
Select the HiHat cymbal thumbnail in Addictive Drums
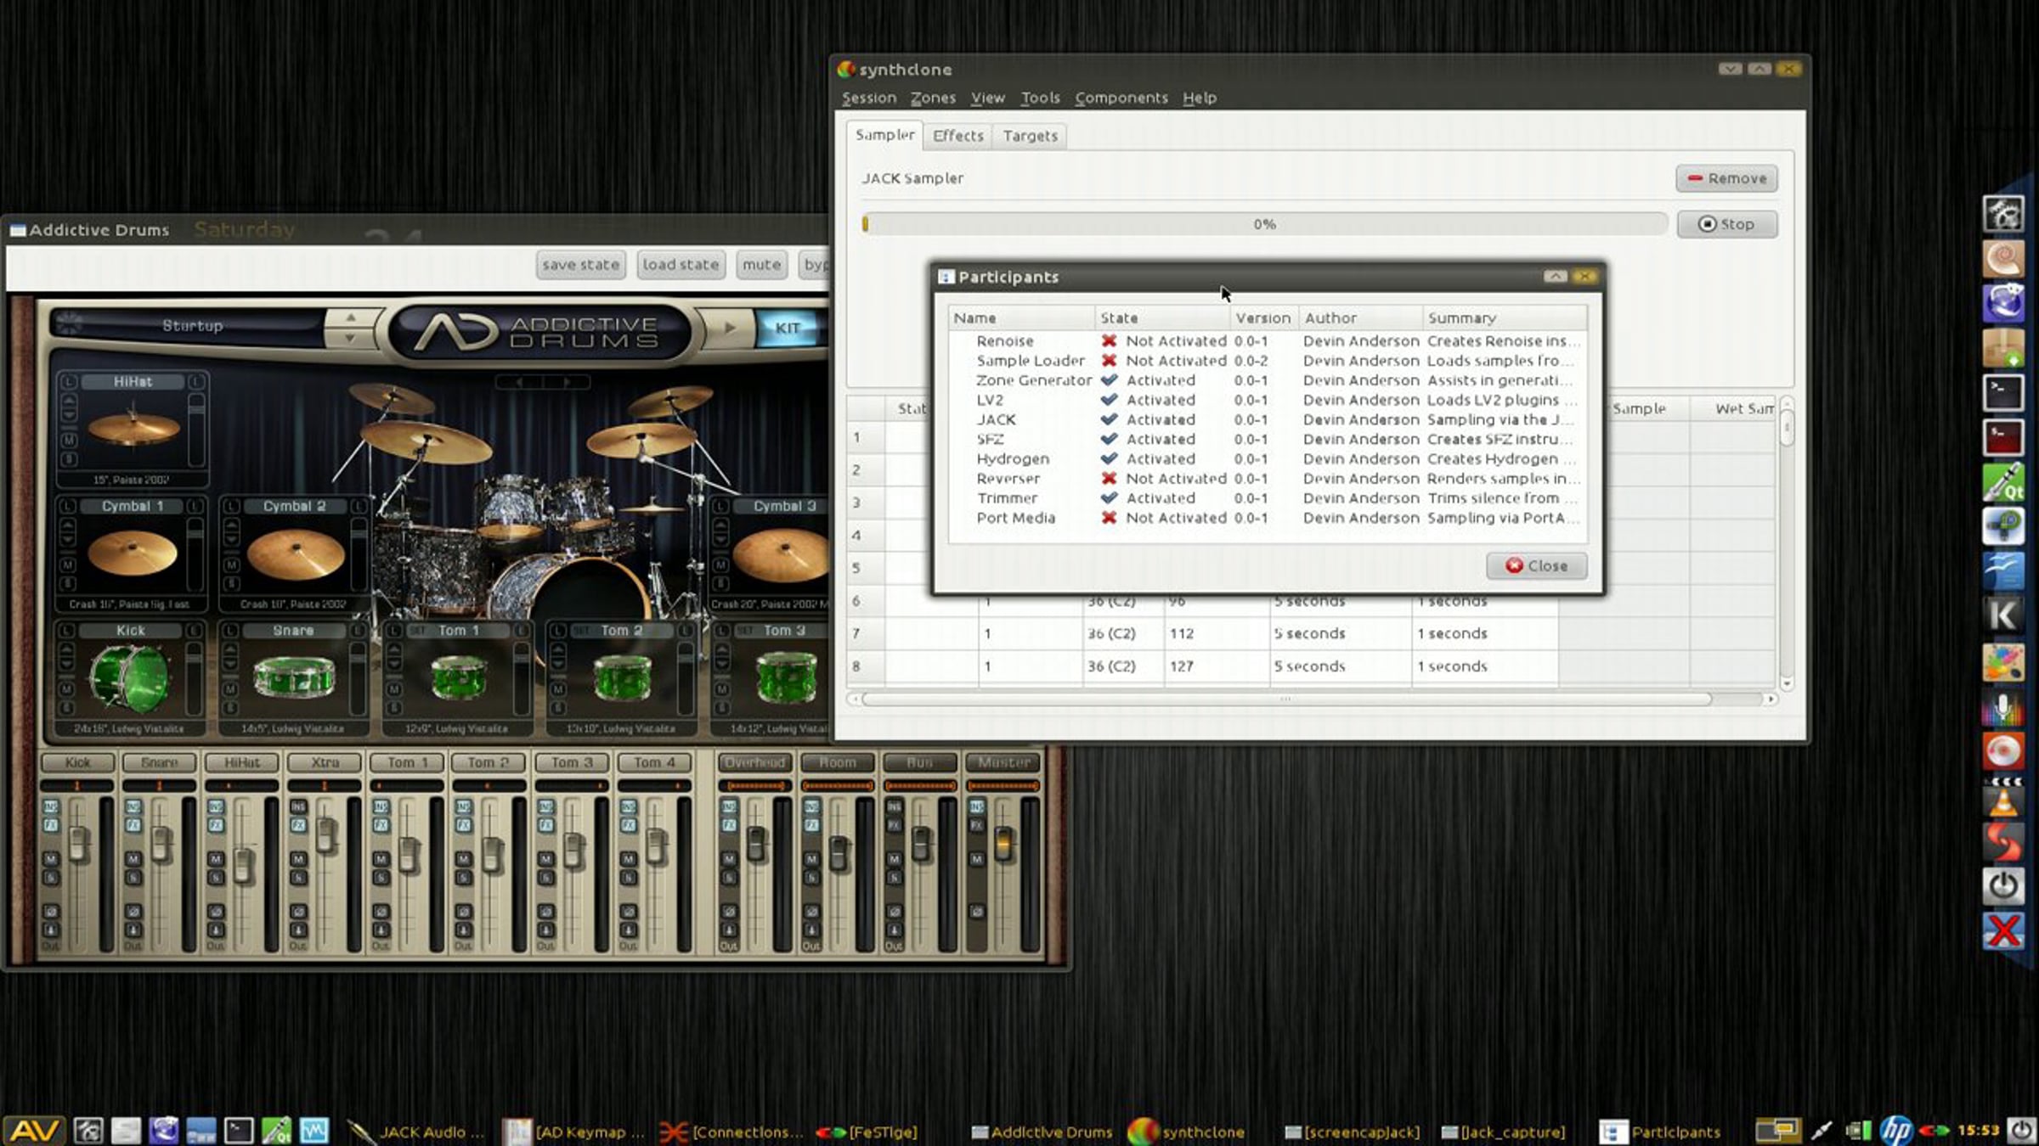(x=133, y=430)
